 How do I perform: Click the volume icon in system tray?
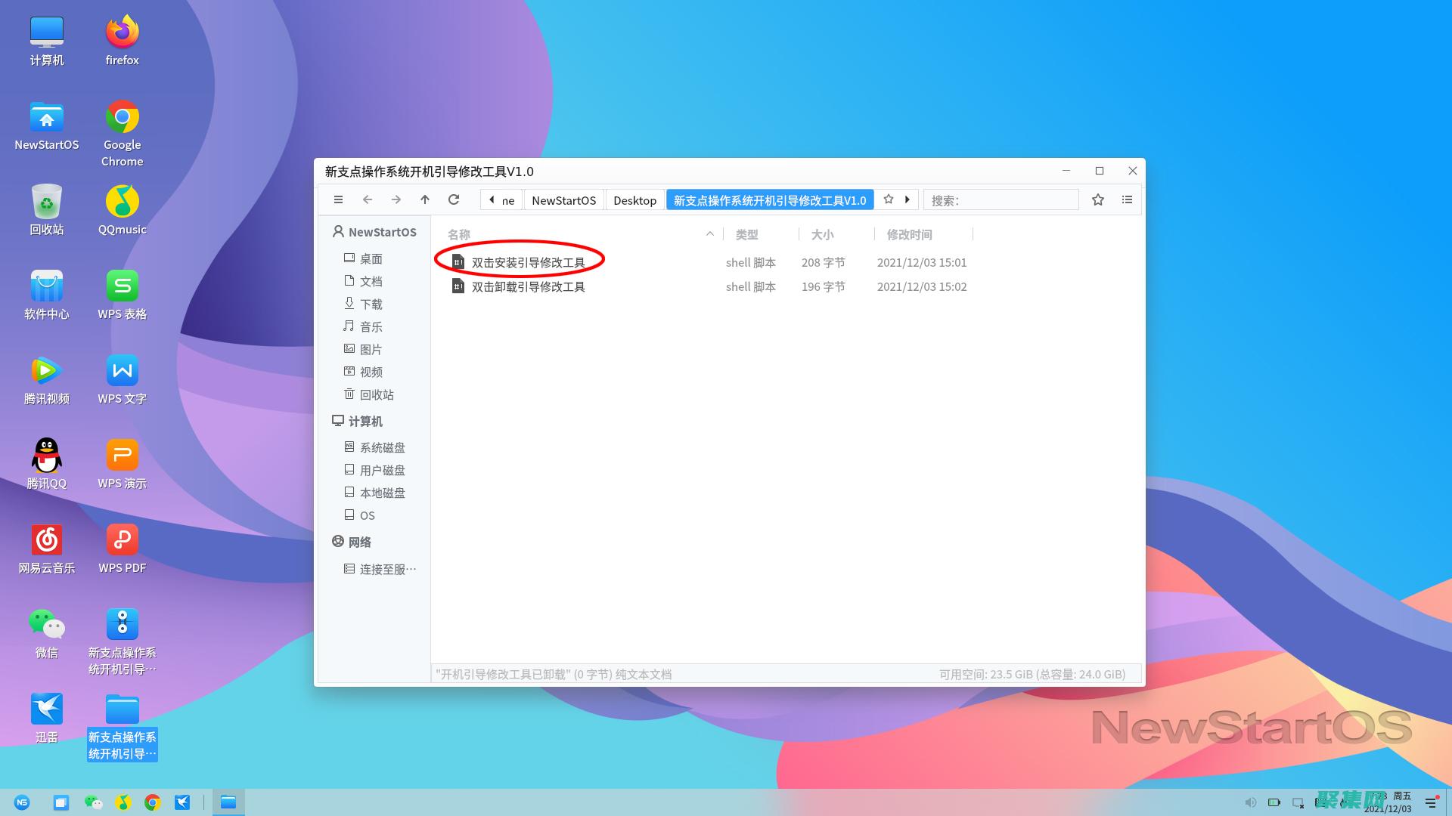tap(1250, 802)
